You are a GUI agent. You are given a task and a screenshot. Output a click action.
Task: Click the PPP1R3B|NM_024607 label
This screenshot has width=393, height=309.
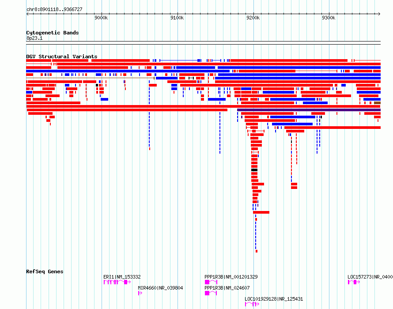click(227, 288)
